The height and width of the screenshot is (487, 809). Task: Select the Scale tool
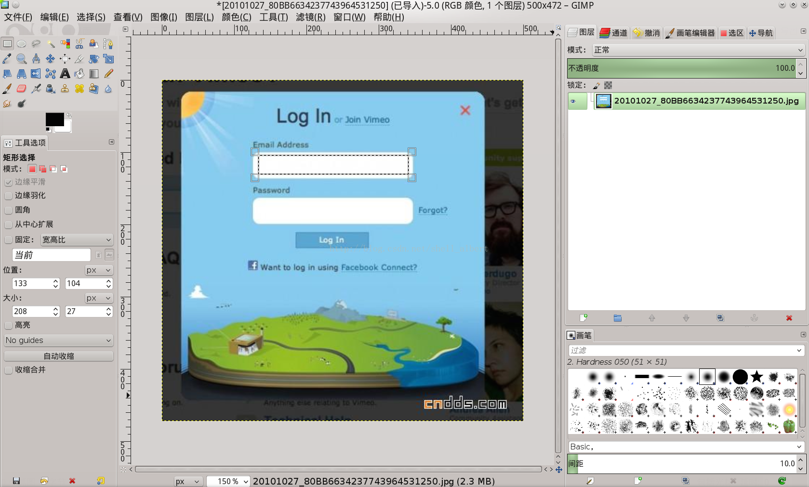coord(108,59)
